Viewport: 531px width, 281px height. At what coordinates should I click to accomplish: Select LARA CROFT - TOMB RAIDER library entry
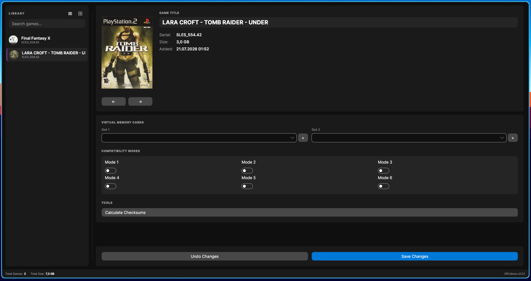(x=47, y=55)
